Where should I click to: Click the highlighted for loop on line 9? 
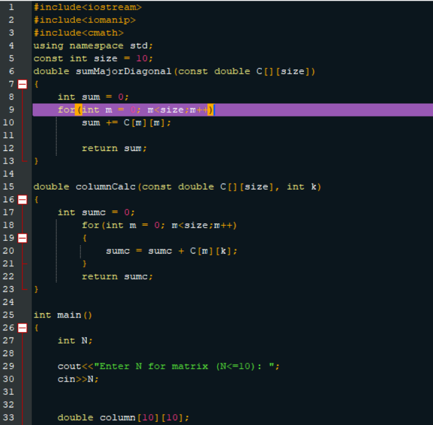tap(136, 110)
